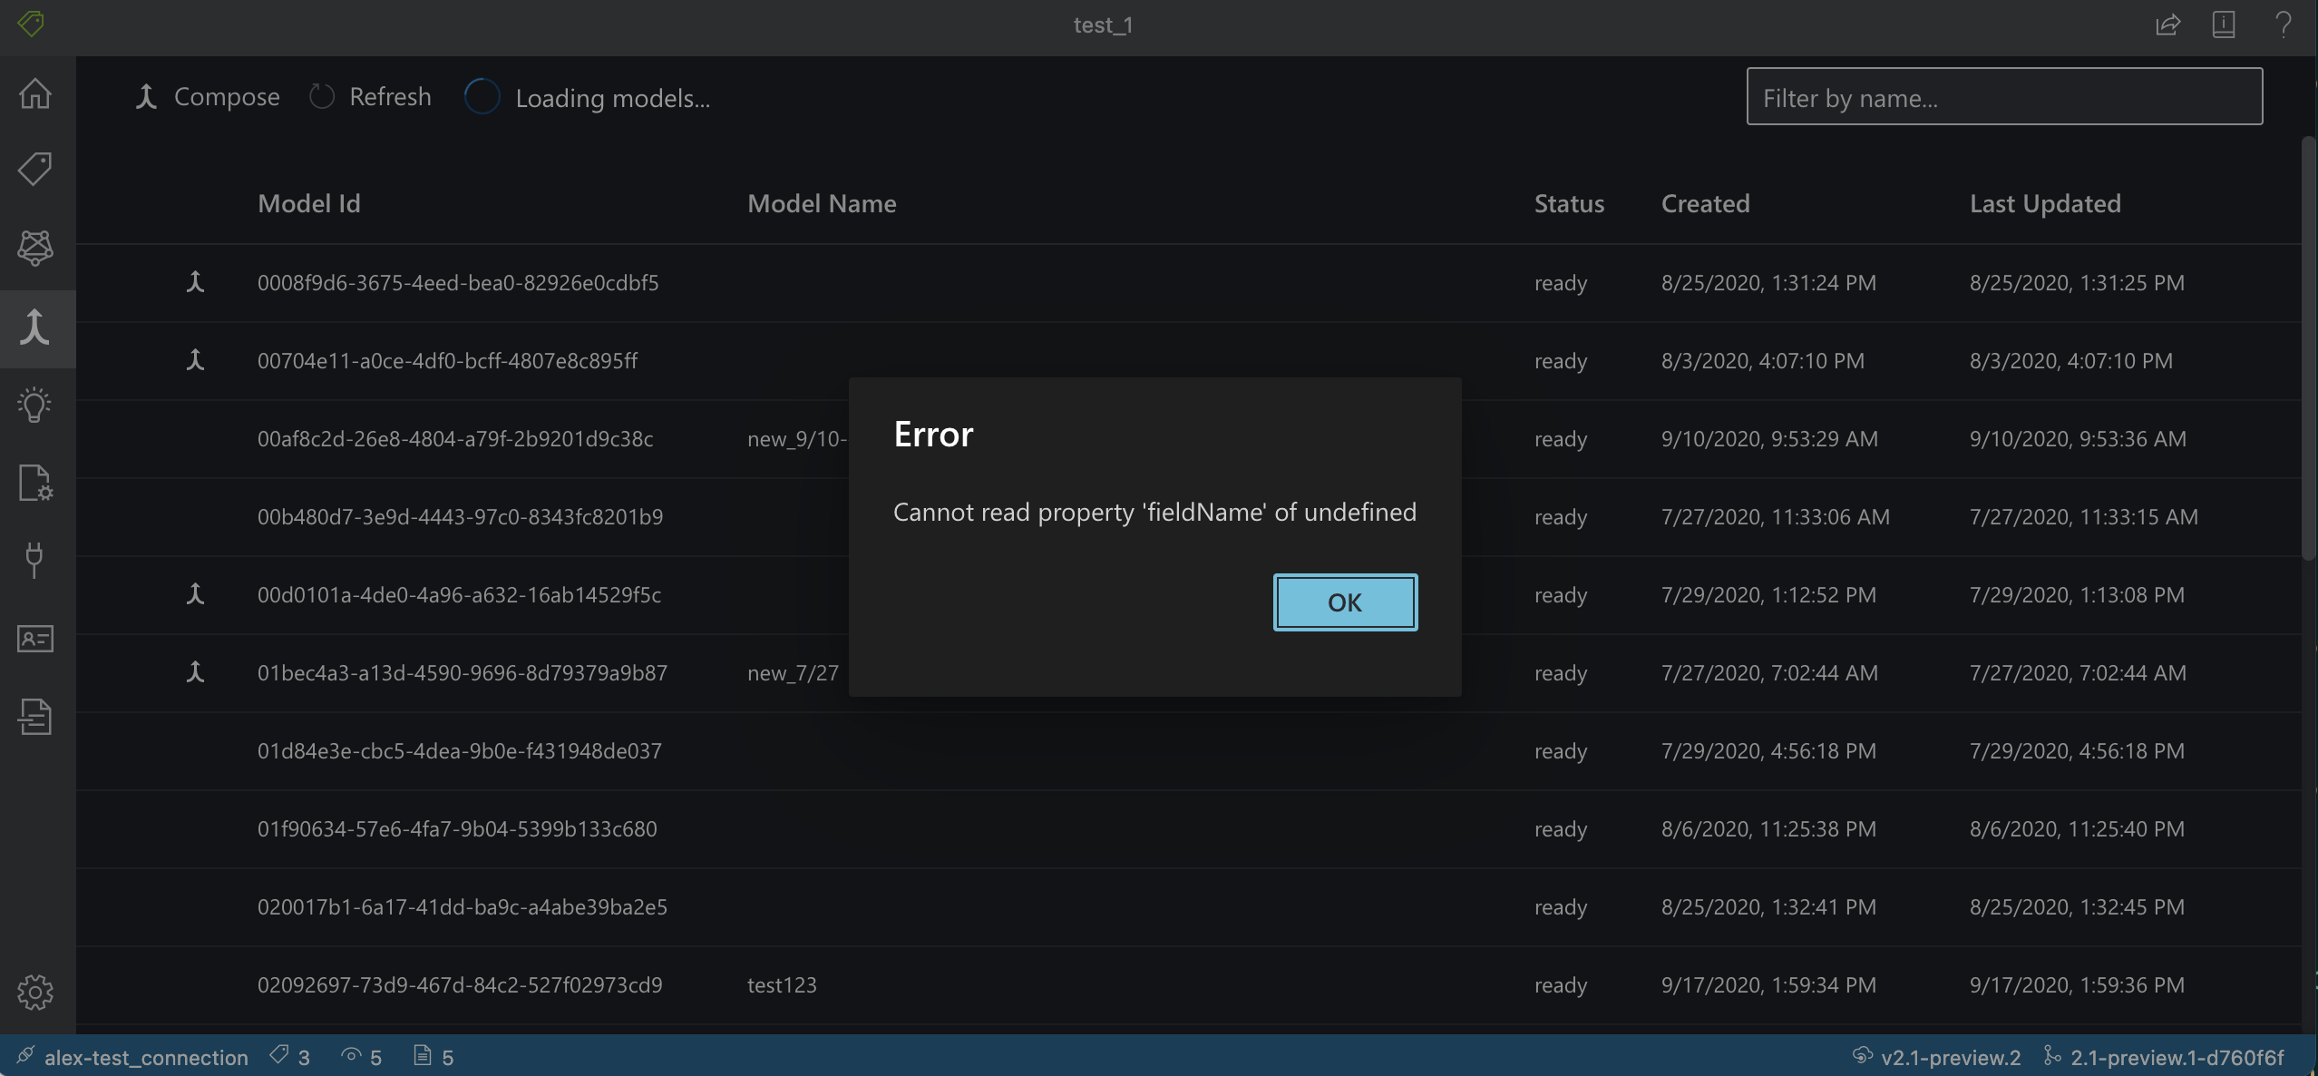Select model row test123
This screenshot has height=1076, width=2318.
point(782,985)
